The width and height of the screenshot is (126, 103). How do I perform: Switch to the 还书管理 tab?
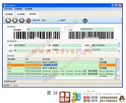(21, 14)
